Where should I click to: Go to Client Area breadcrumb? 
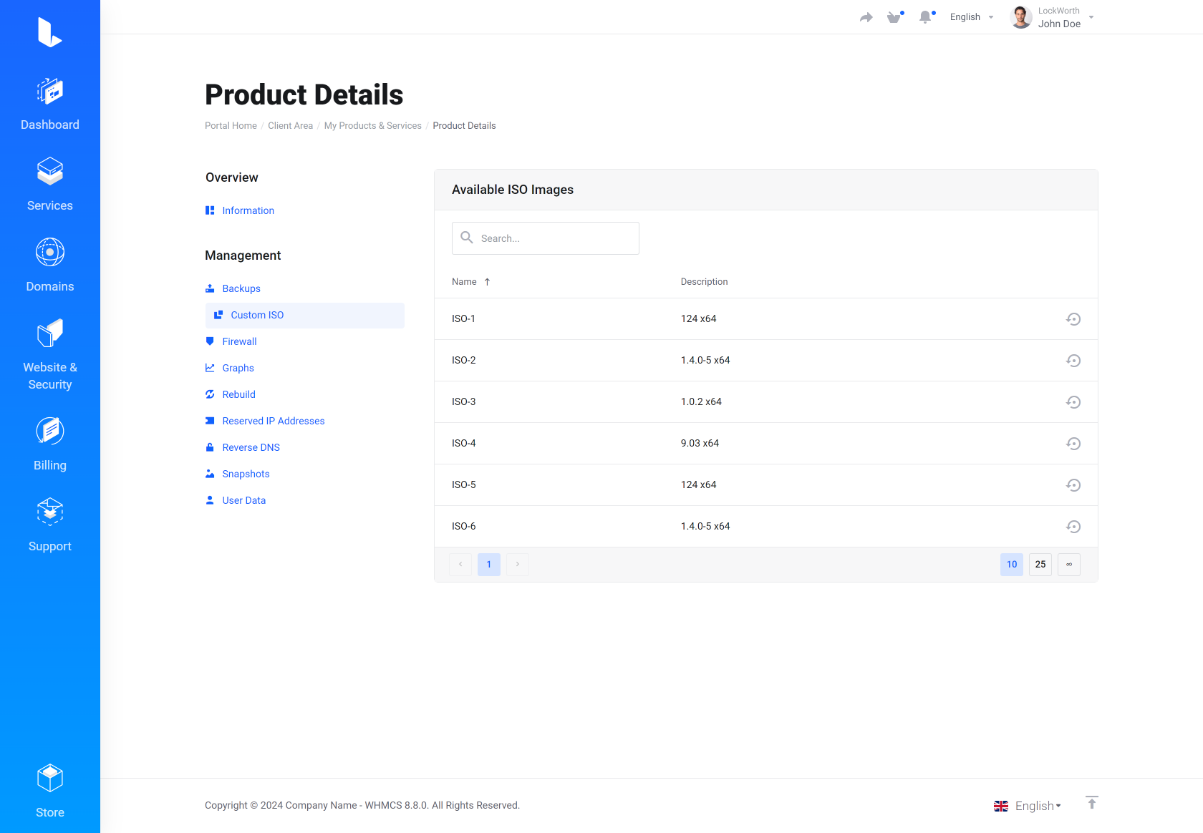290,126
